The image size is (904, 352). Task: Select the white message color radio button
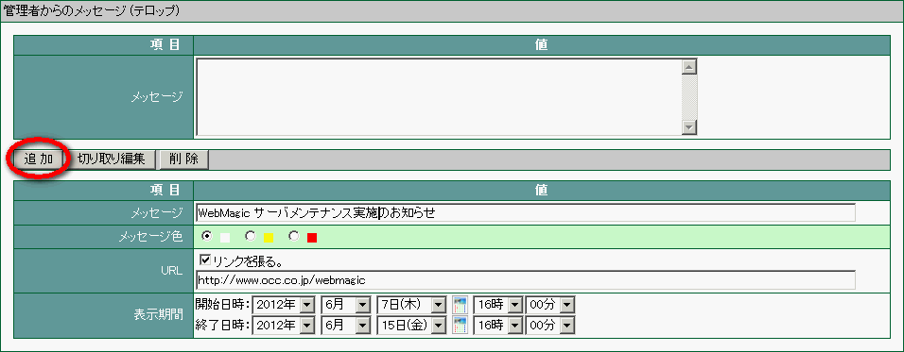tap(207, 236)
